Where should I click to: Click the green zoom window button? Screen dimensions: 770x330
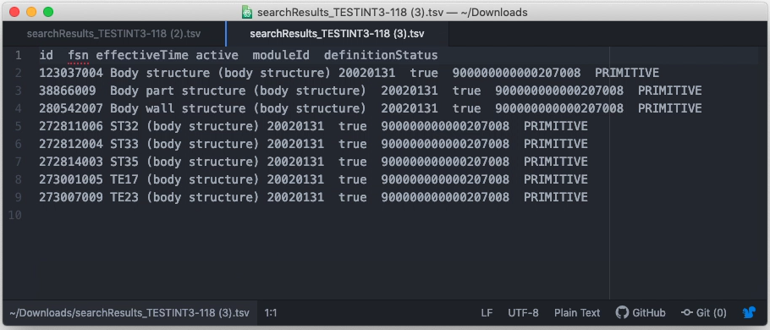tap(48, 12)
